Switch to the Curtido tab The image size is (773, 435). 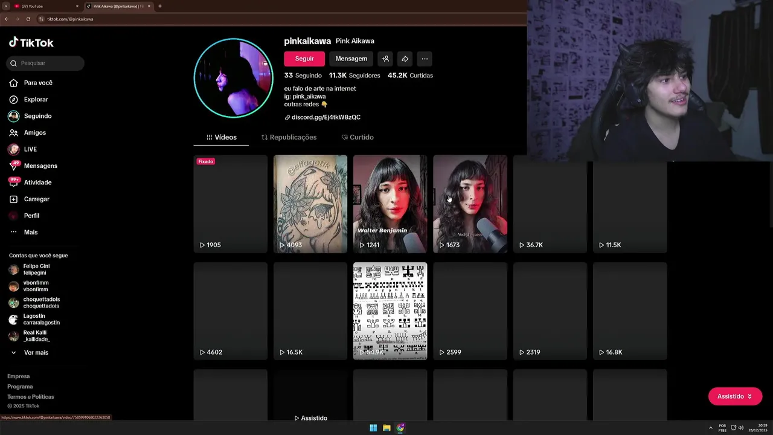click(358, 137)
